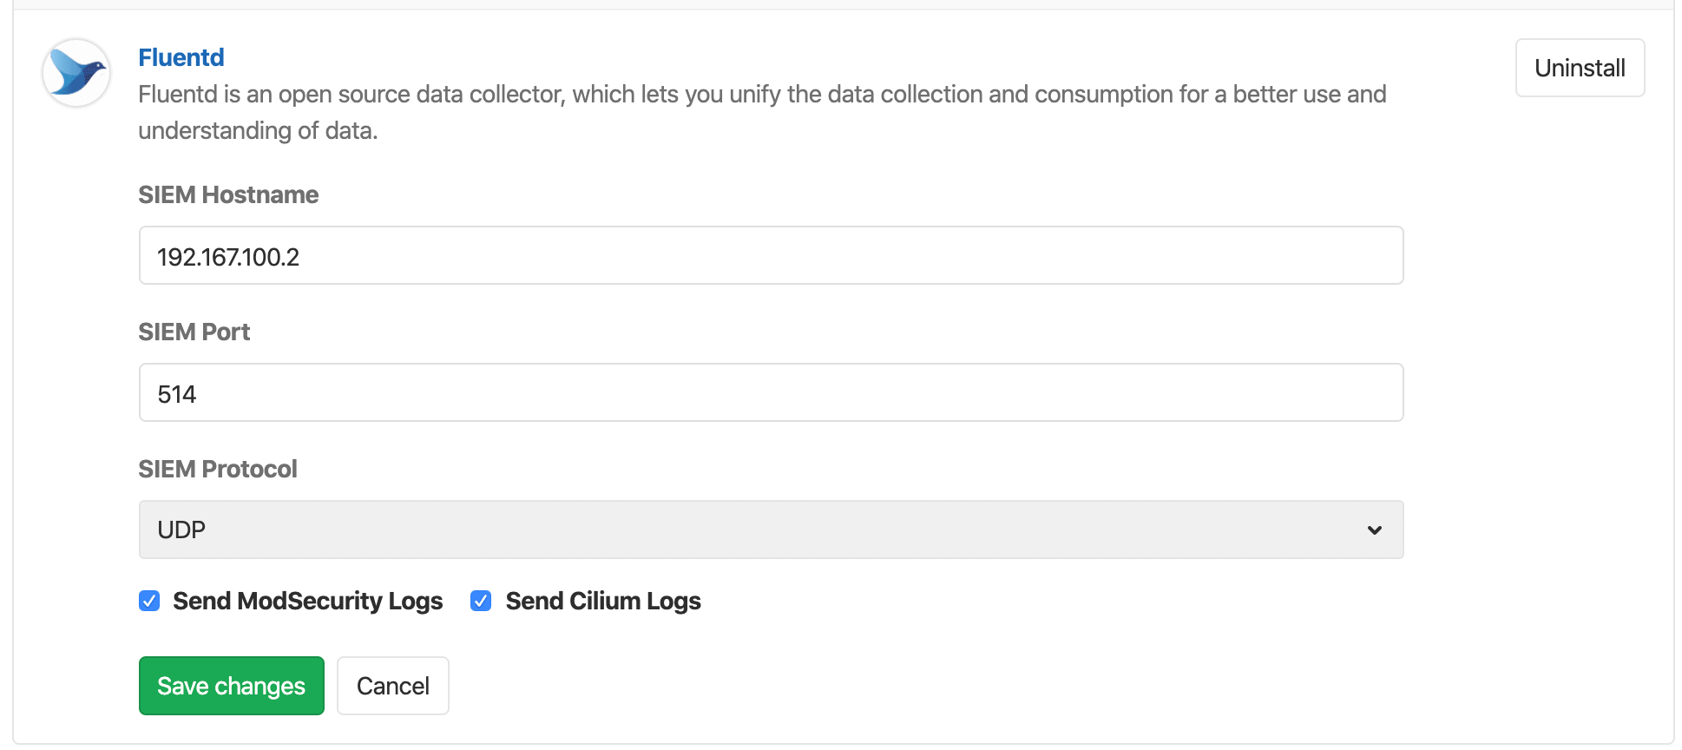Click Cancel to discard edits
This screenshot has height=750, width=1682.
coord(392,685)
